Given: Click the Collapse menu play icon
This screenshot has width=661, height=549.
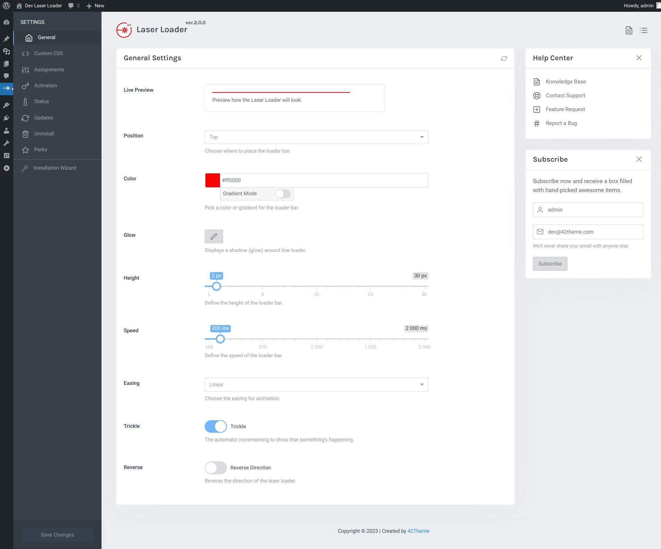Looking at the screenshot, I should coord(6,168).
